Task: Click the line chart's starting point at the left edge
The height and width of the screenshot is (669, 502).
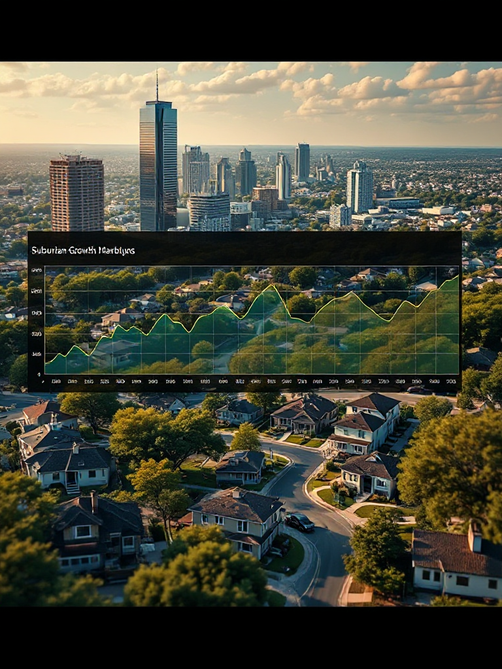Action: pyautogui.click(x=46, y=363)
